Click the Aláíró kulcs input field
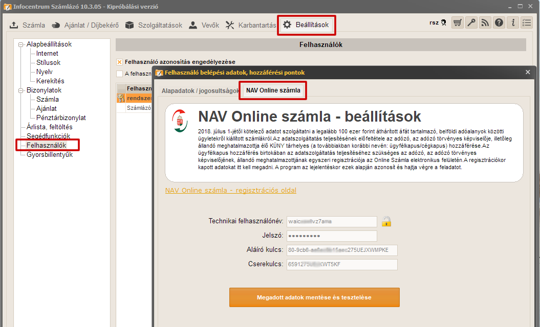 click(x=342, y=250)
